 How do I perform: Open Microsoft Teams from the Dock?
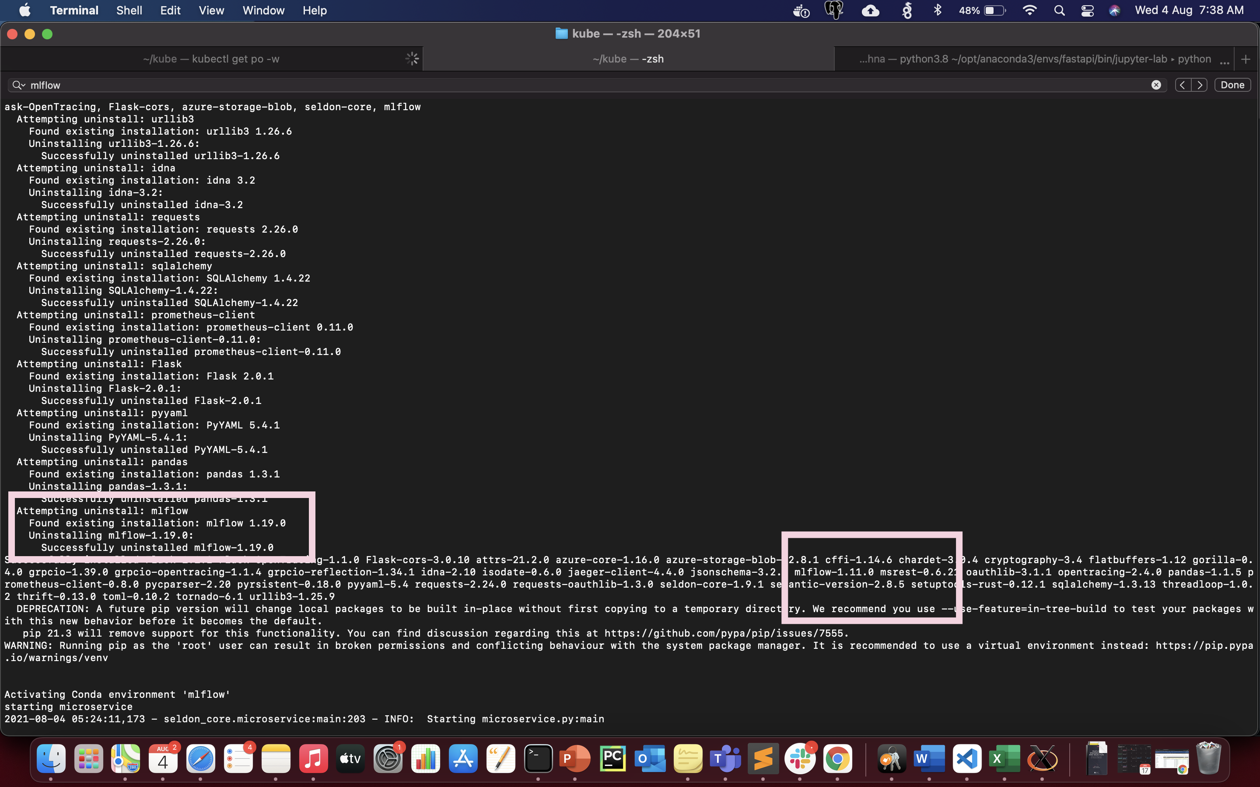click(x=725, y=759)
